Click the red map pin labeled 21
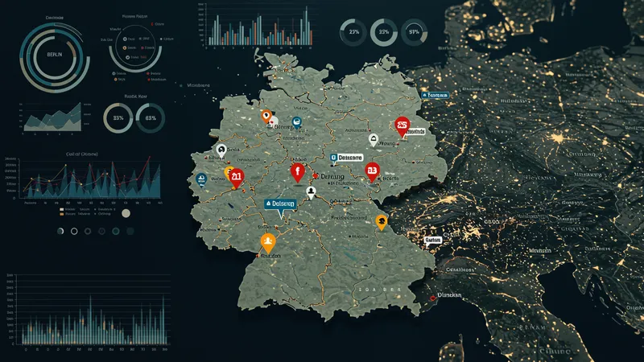 point(236,176)
